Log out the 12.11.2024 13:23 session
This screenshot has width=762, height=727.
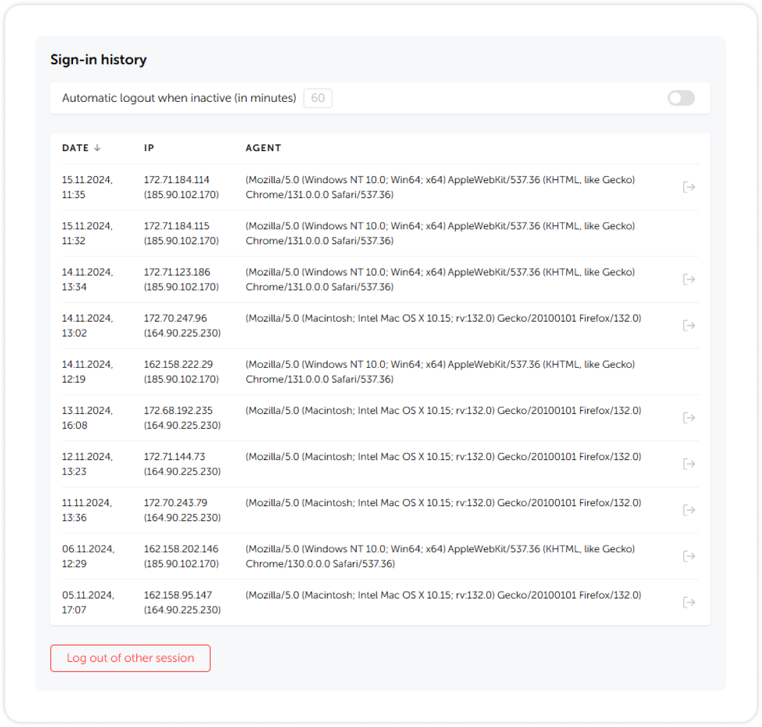[689, 464]
